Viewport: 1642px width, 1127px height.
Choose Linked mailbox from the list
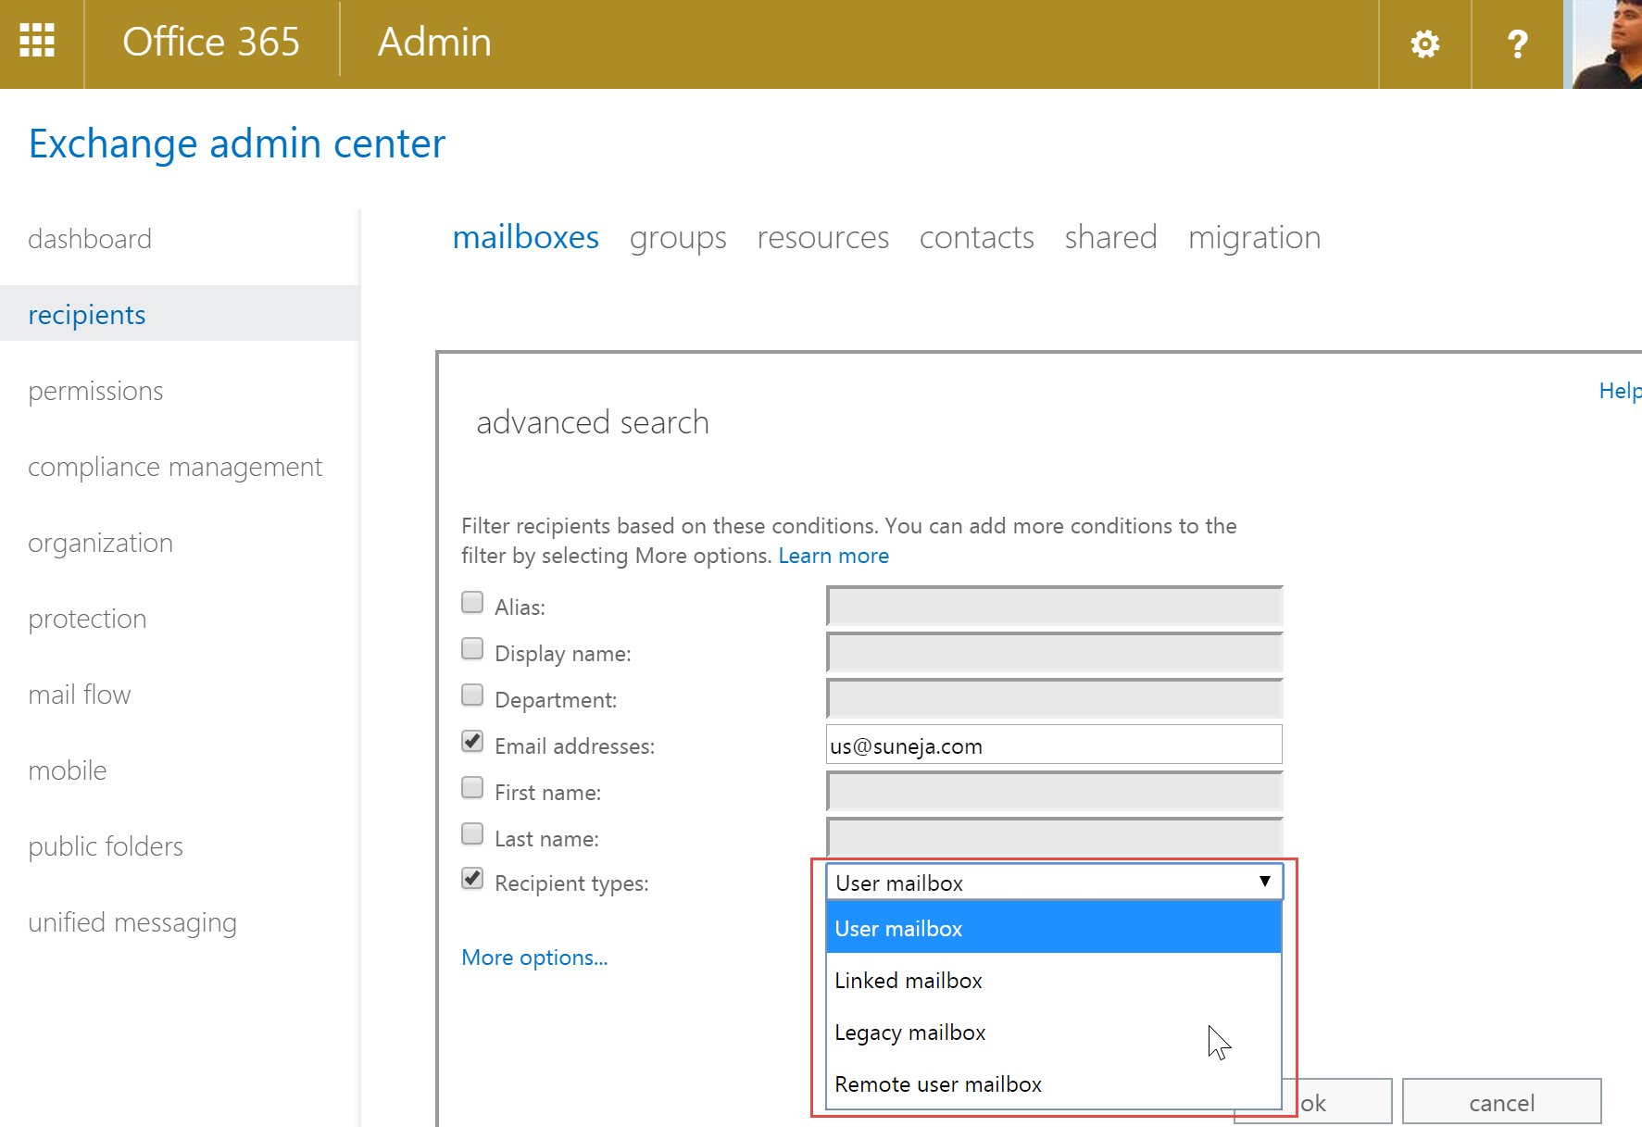[1054, 980]
